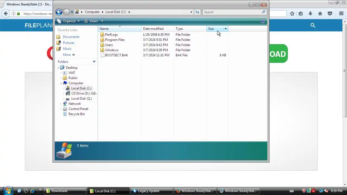Image resolution: width=347 pixels, height=195 pixels.
Task: Sort files by Name column
Action: (x=120, y=29)
